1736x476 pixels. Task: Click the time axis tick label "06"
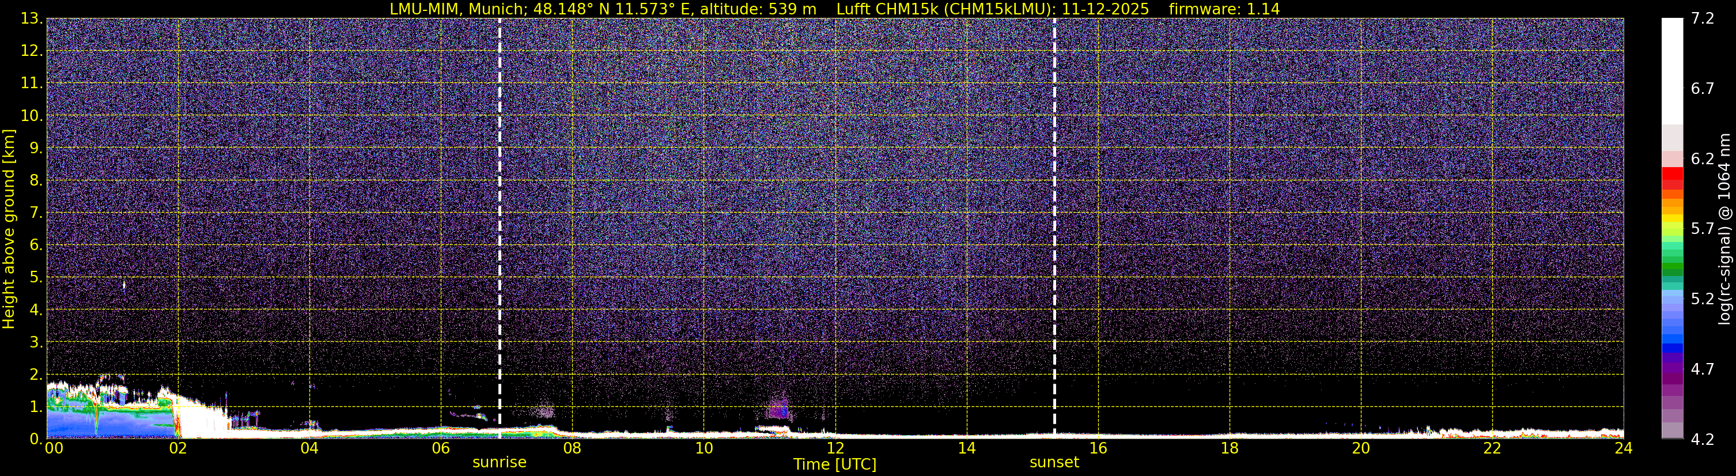pyautogui.click(x=441, y=448)
